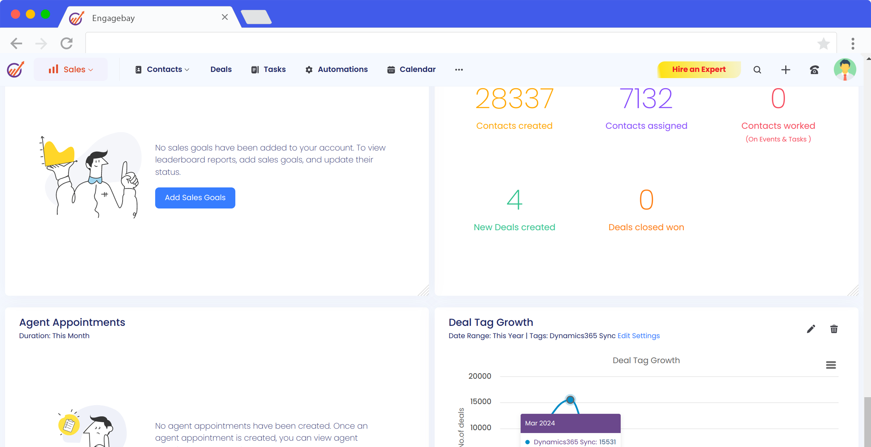The width and height of the screenshot is (871, 447).
Task: Bookmark page with star icon
Action: click(823, 44)
